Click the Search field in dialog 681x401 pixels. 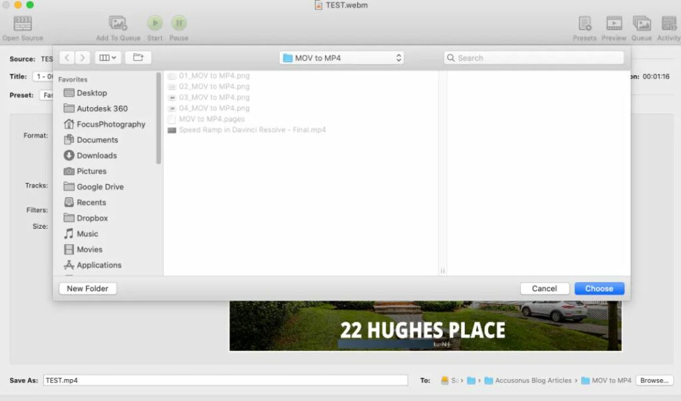pyautogui.click(x=535, y=58)
